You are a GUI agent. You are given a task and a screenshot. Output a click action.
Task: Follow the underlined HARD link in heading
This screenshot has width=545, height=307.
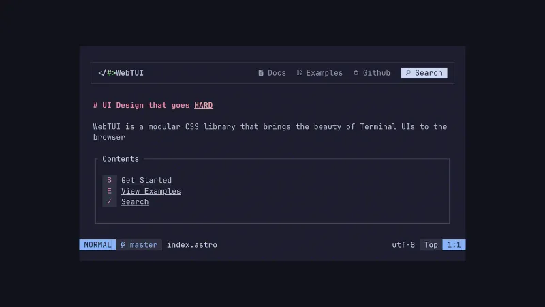[x=203, y=105]
